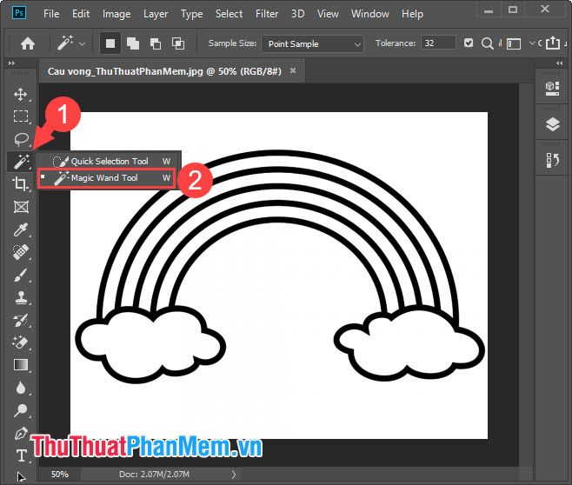This screenshot has width=572, height=485.
Task: Select the Horizontal Type tool
Action: (x=21, y=455)
